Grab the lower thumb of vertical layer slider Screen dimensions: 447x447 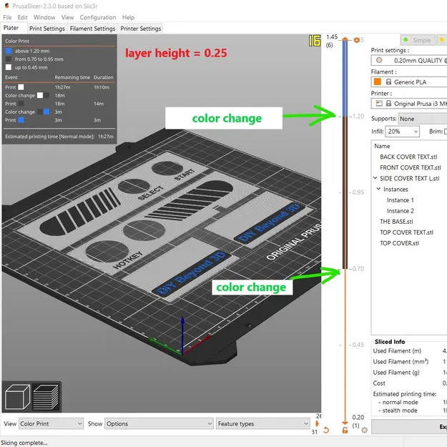click(x=345, y=423)
